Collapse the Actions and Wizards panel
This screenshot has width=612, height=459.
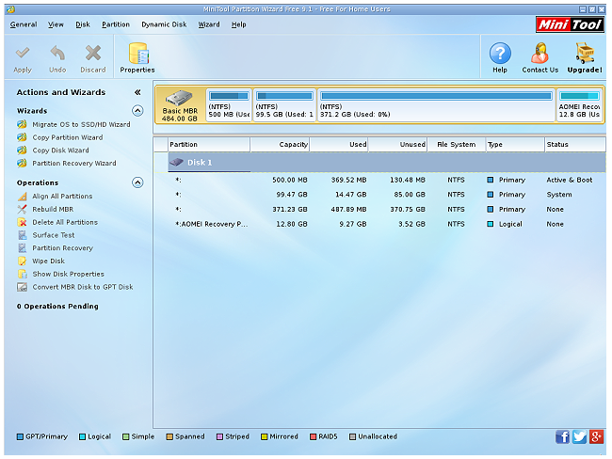137,92
